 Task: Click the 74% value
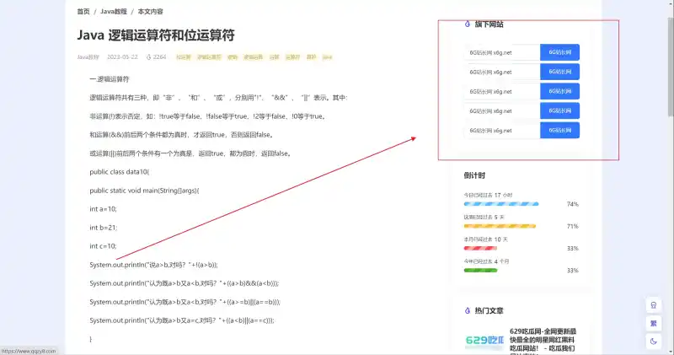(573, 204)
